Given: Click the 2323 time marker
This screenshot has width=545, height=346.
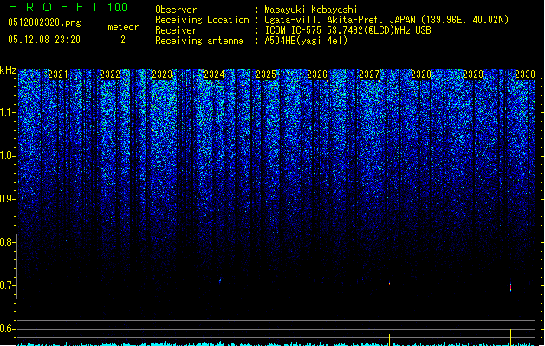Looking at the screenshot, I should click(162, 74).
